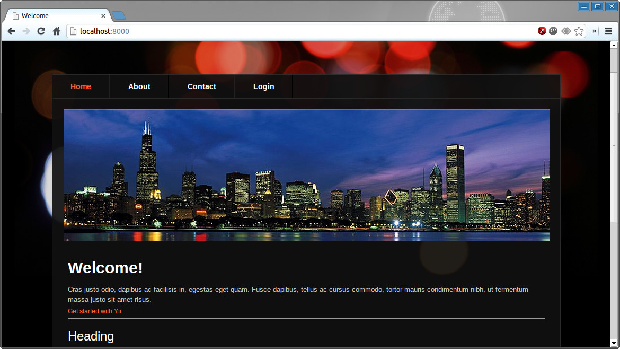Go to the browser home page icon
This screenshot has height=349, width=620.
(56, 31)
